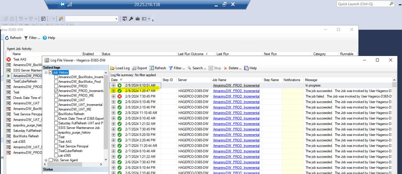
Task: Expand the 2/9/2024 1:20:47 AM log row
Action: (x=113, y=91)
